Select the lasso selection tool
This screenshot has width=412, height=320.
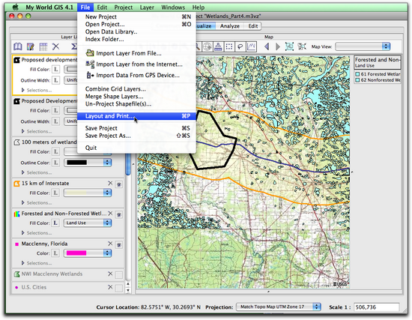[x=240, y=46]
